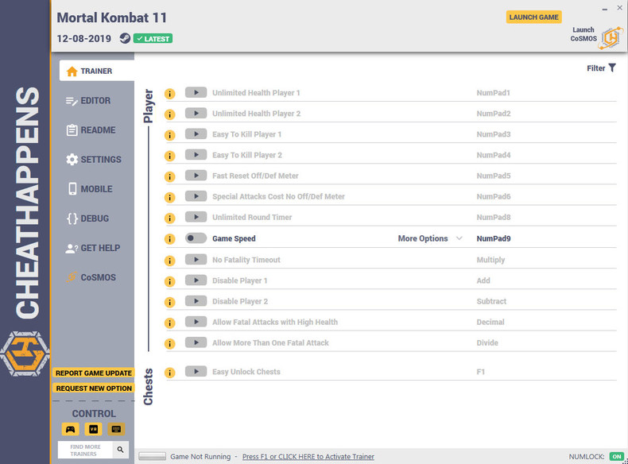Click the Cheat Happens hexagon logo
The image size is (628, 464).
coord(25,354)
